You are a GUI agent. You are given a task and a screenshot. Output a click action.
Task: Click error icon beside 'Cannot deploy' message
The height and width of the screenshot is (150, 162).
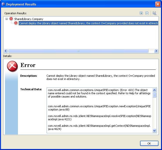pyautogui.click(x=16, y=23)
